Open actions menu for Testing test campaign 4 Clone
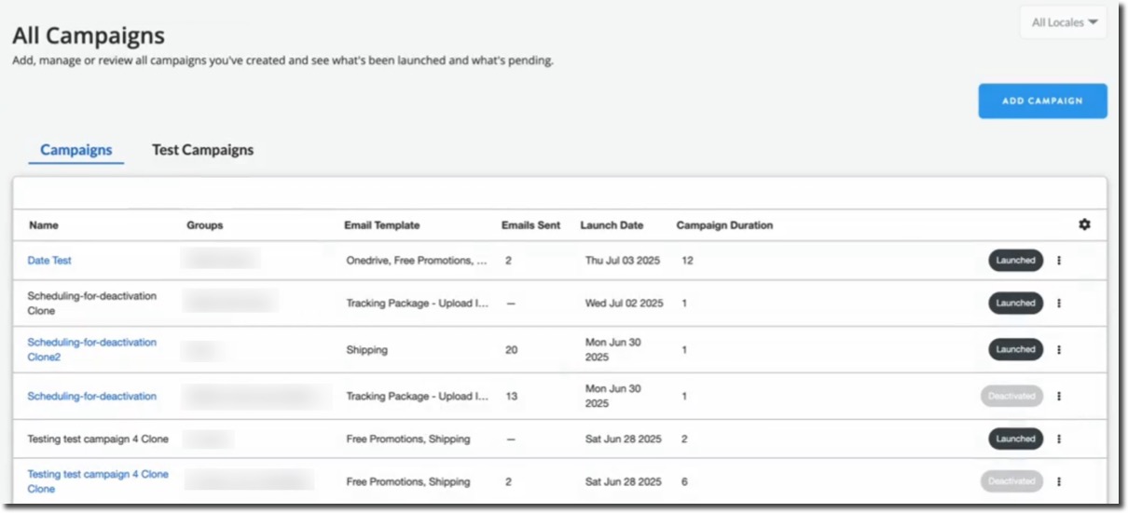This screenshot has width=1128, height=513. coord(1059,439)
